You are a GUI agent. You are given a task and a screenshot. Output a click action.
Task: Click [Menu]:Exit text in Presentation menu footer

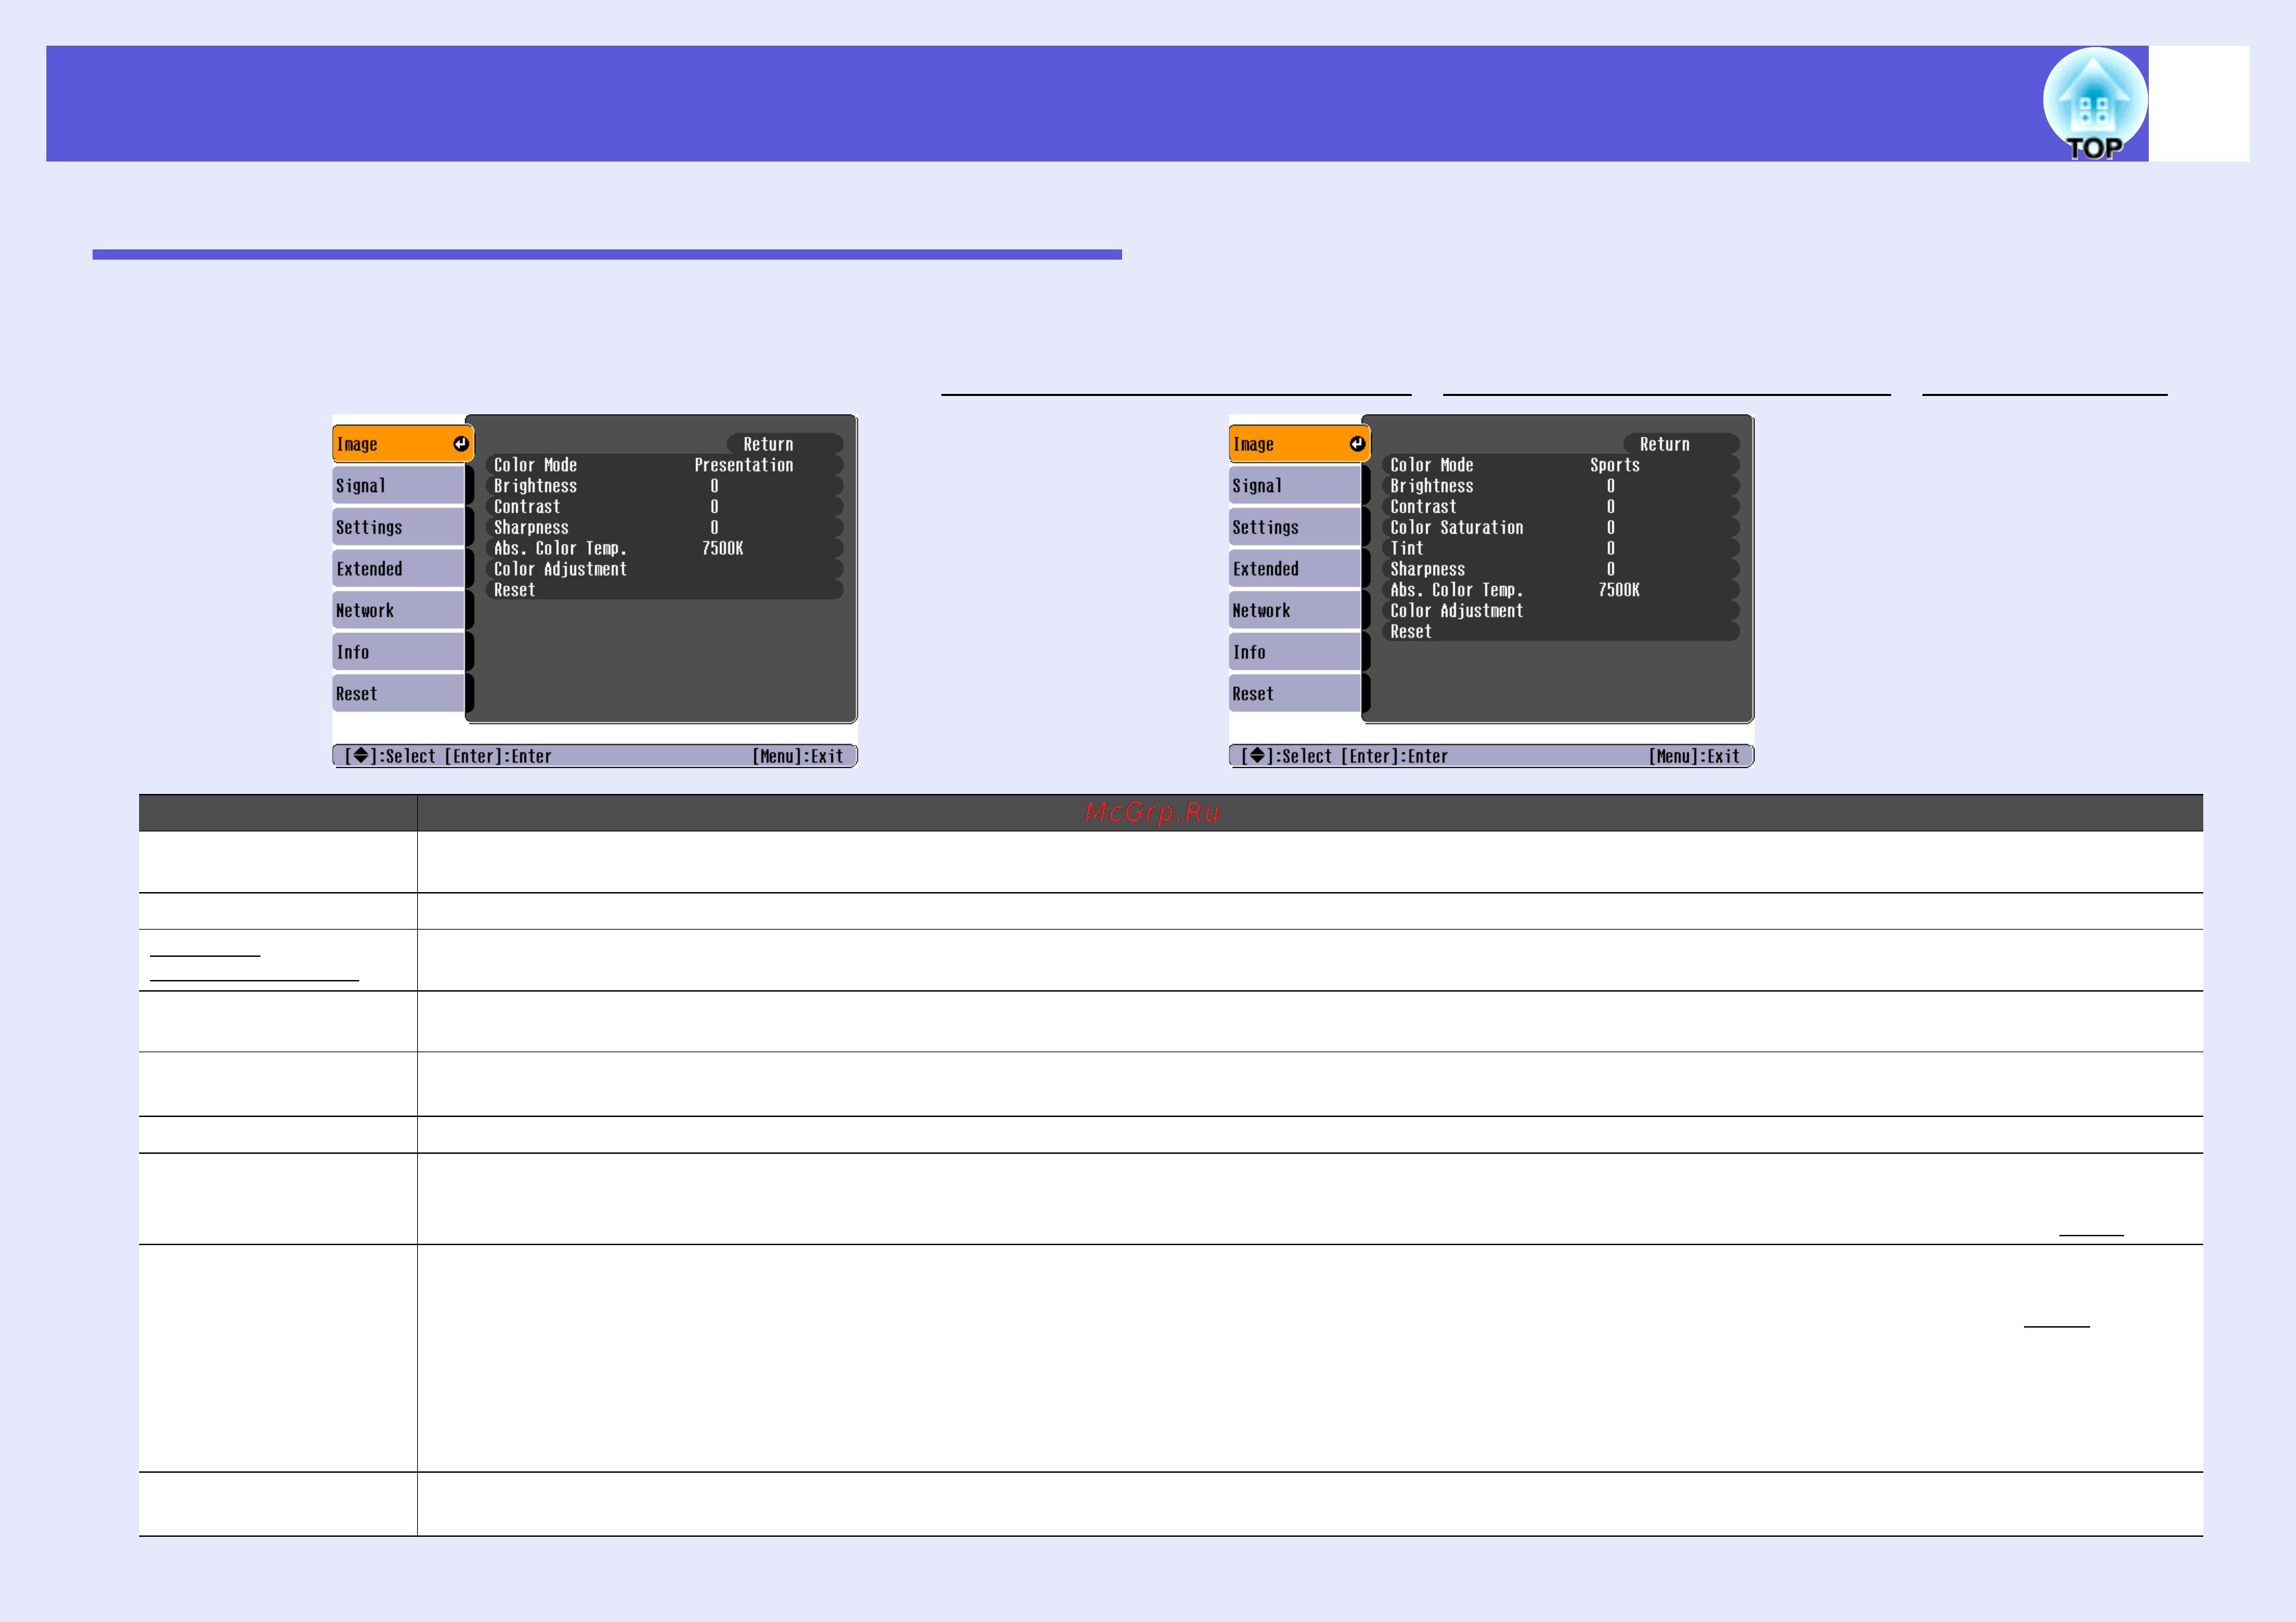pos(798,756)
